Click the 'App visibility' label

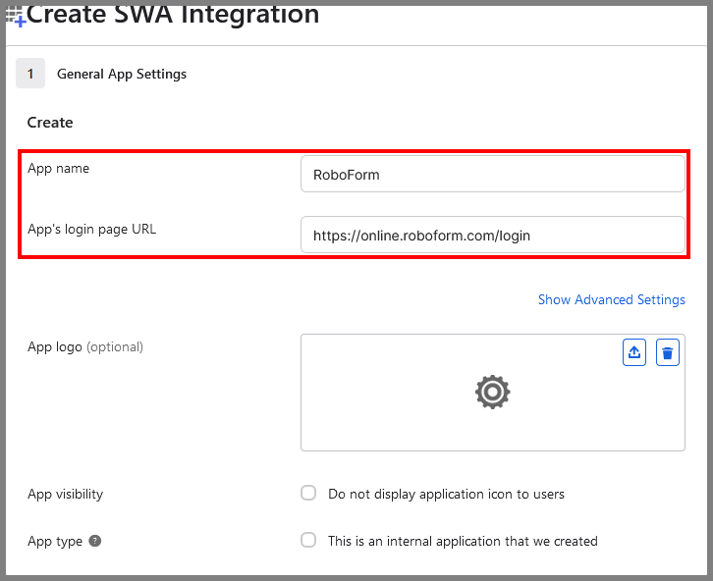[x=65, y=494]
